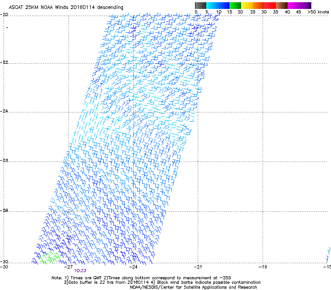Image resolution: width=331 pixels, height=290 pixels.
Task: Click the '-26' latitude axis label
Action: click(x=4, y=161)
